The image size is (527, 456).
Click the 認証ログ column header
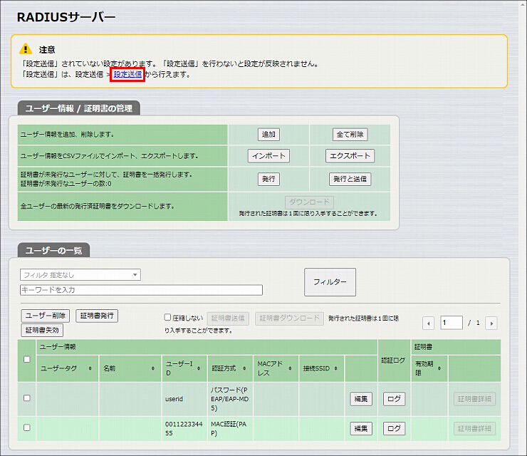(395, 361)
